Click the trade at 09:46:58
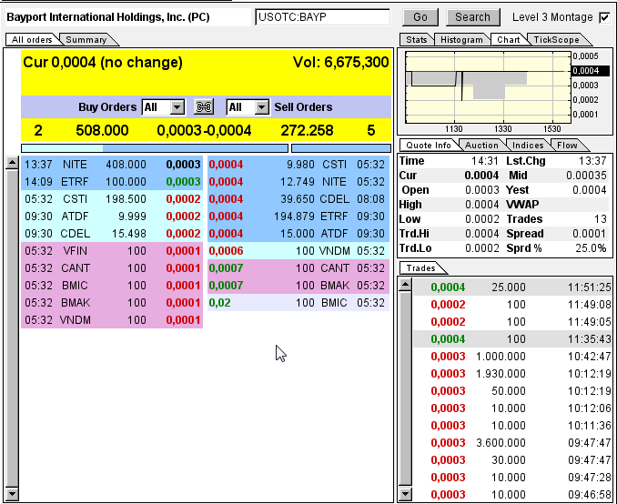 512,495
